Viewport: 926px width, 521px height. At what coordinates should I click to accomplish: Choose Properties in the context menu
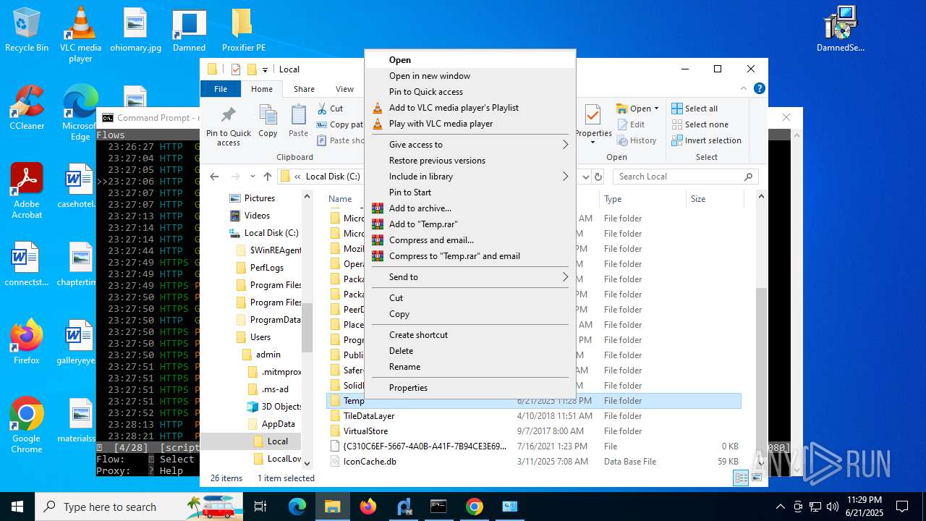(470, 388)
